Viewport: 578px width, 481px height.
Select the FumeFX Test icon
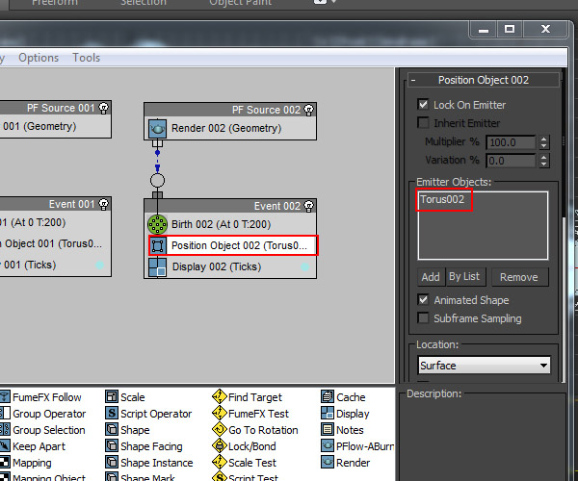pyautogui.click(x=220, y=413)
